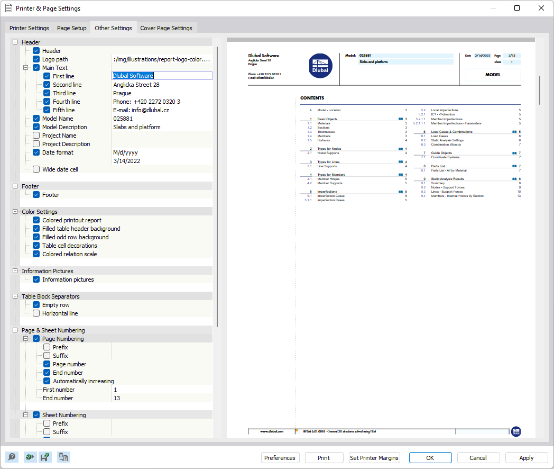Click the 'Slabs and platform' description value
The image size is (554, 469).
click(x=137, y=127)
